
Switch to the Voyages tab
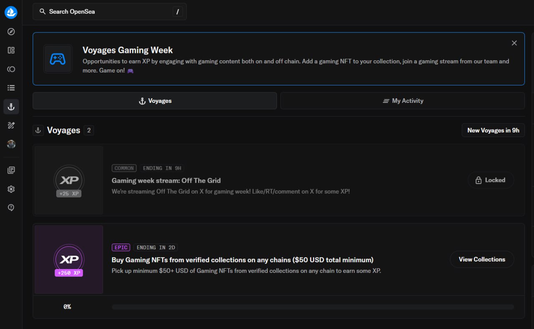point(155,101)
